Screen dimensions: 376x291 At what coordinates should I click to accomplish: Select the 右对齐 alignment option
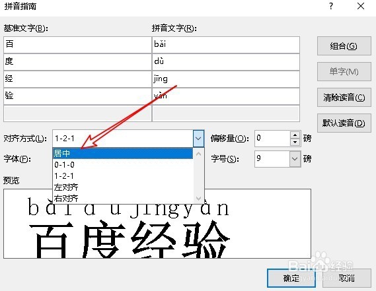coord(122,198)
